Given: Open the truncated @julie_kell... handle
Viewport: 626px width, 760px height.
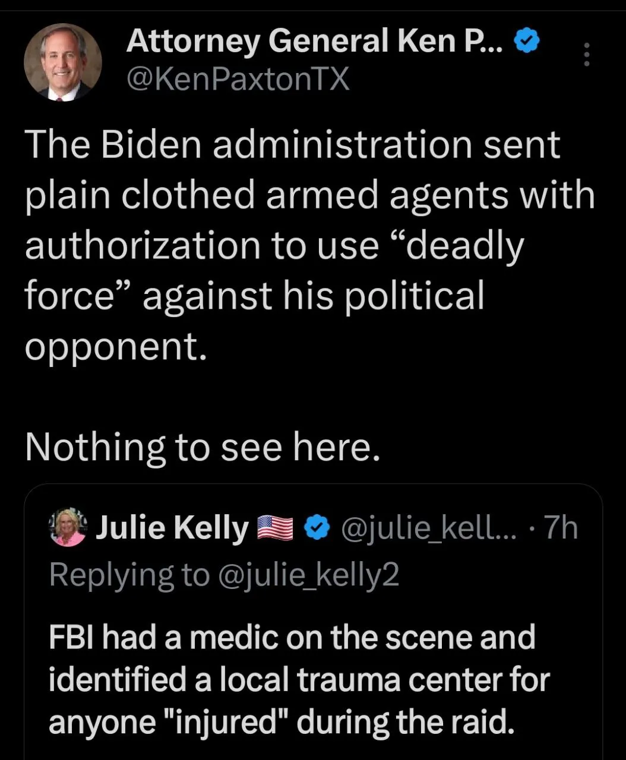Looking at the screenshot, I should click(428, 527).
